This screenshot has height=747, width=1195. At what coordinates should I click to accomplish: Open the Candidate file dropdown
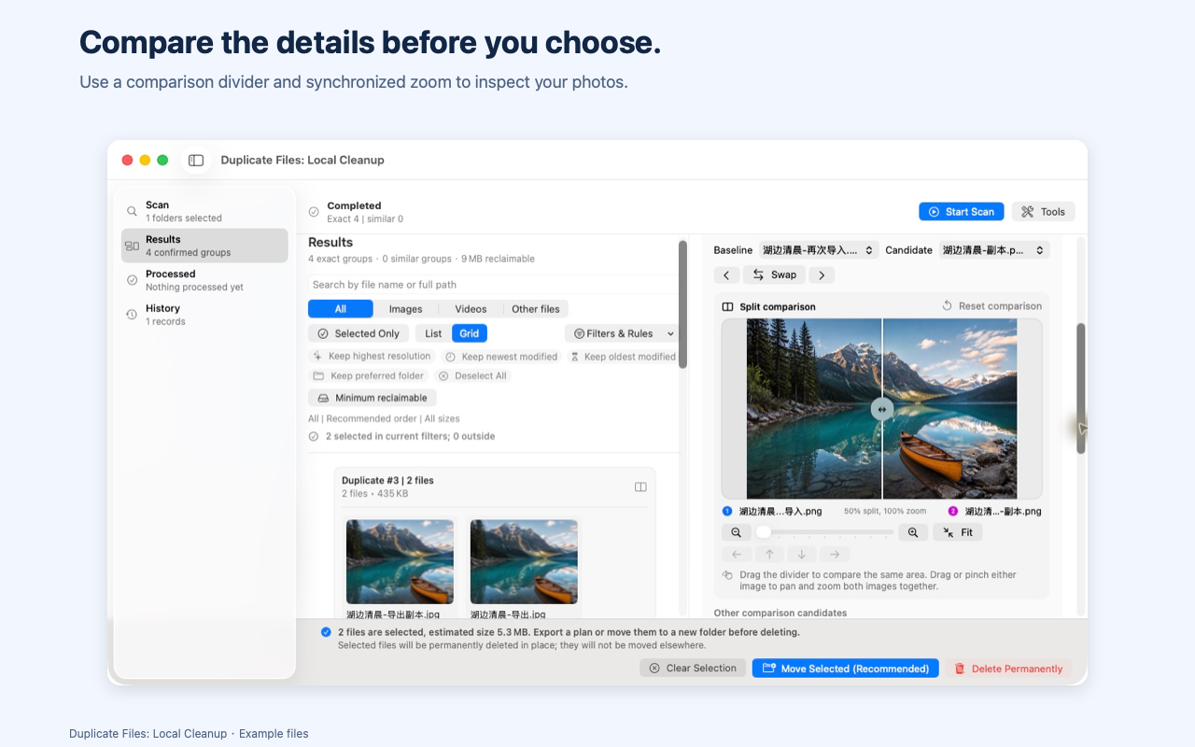994,250
